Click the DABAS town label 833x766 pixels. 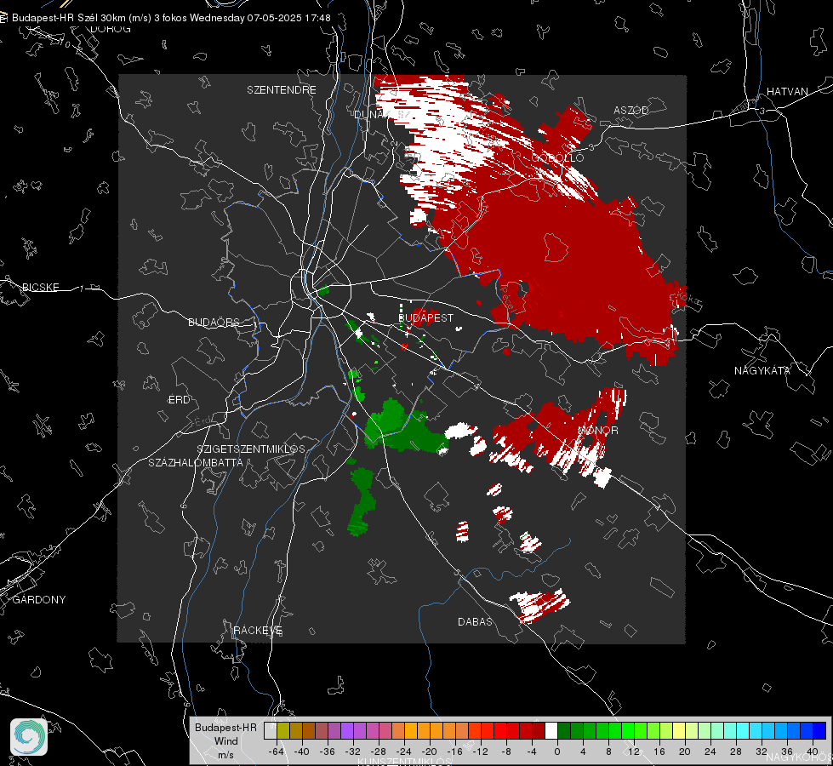tap(475, 621)
